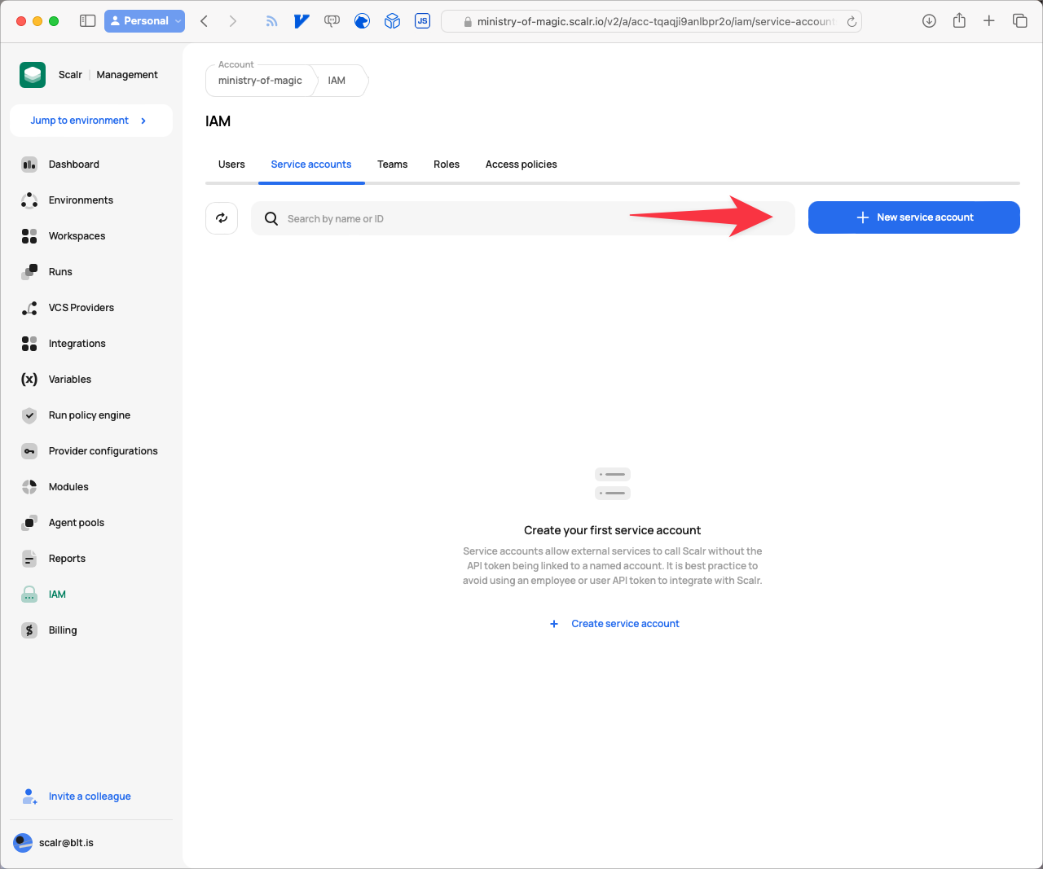The image size is (1043, 869).
Task: Reload the page in address bar
Action: click(x=852, y=22)
